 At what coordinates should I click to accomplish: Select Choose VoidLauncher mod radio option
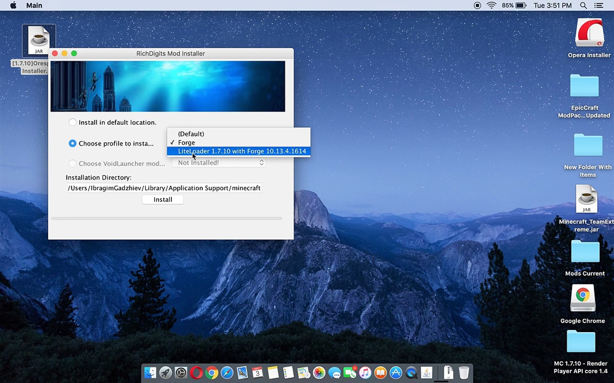point(72,163)
